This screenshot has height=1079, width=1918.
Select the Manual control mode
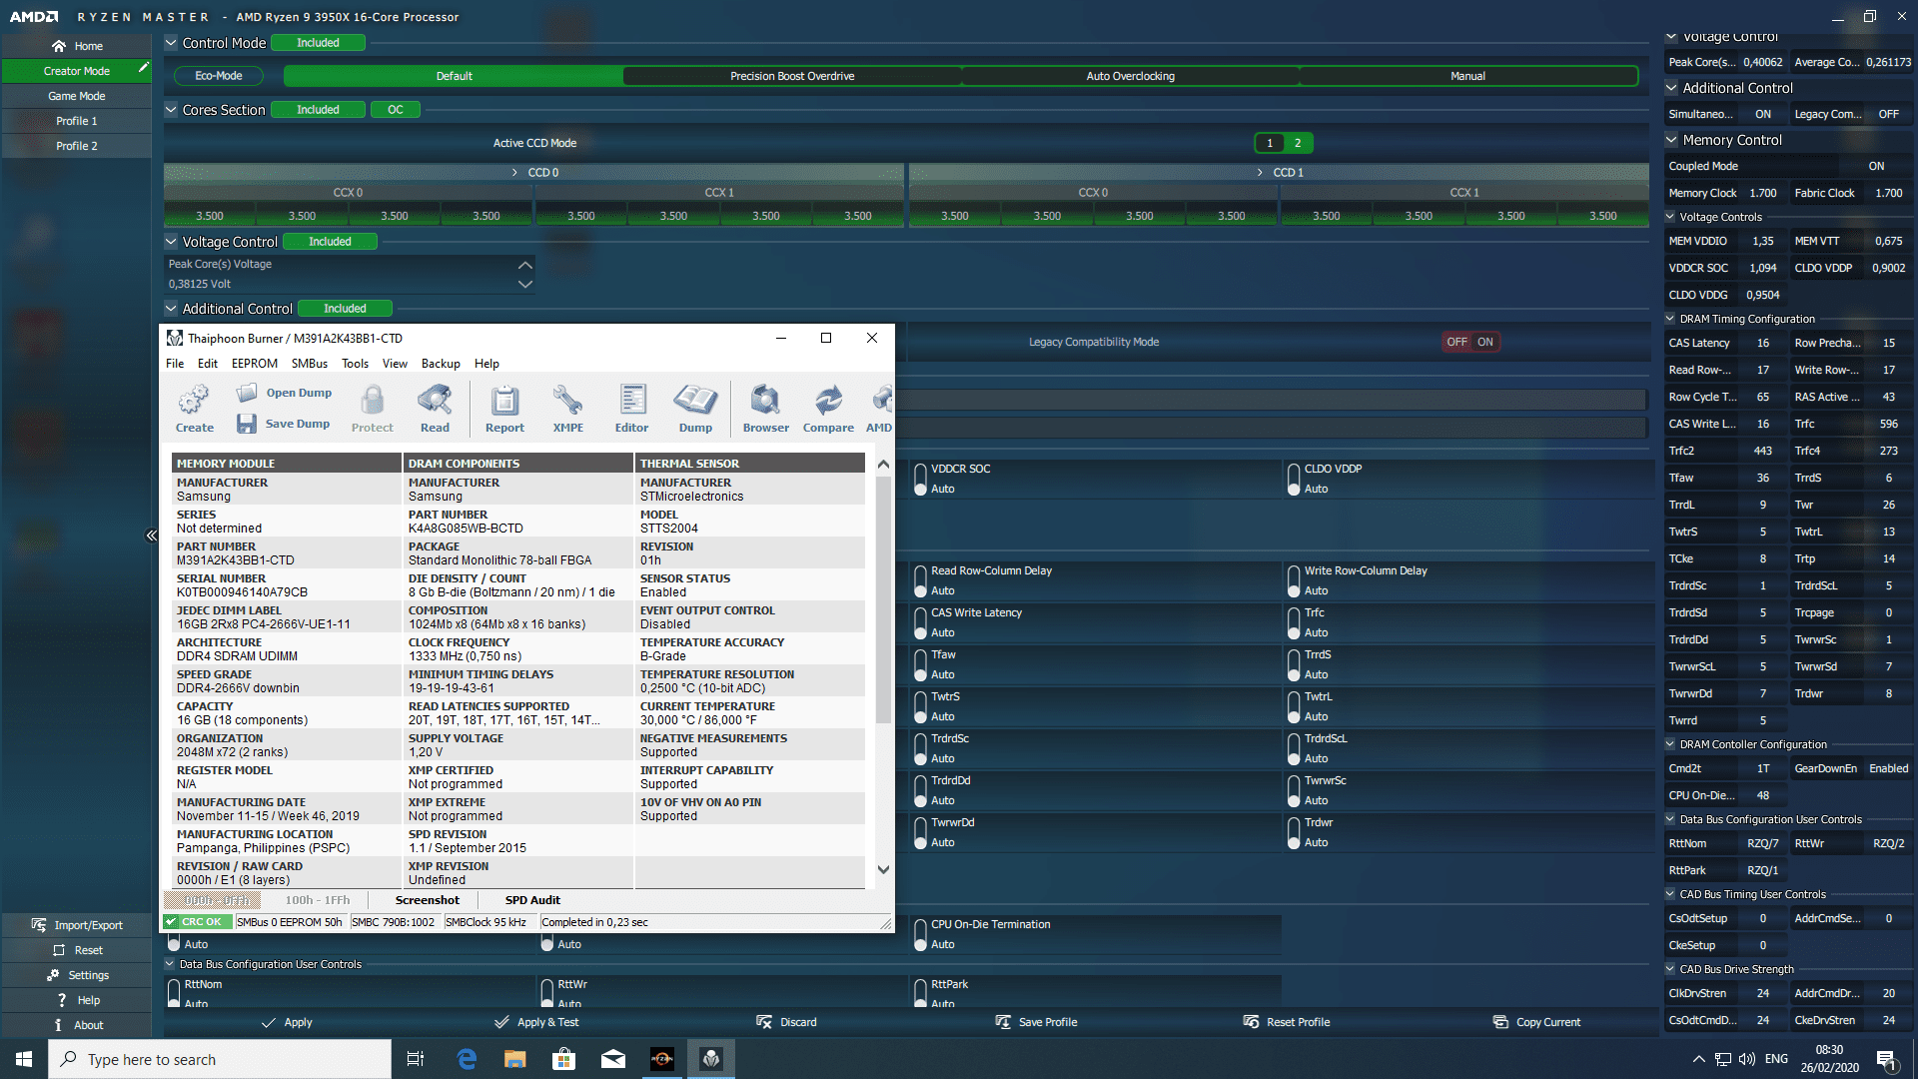click(1467, 76)
